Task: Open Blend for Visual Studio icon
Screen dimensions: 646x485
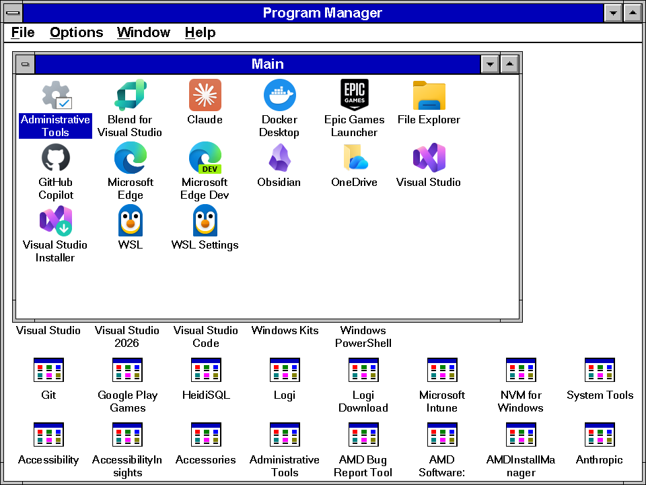Action: coord(131,95)
